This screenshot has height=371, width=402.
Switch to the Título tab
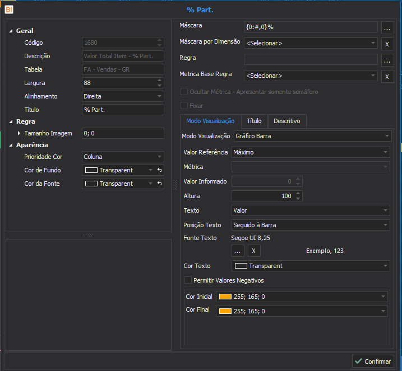254,121
